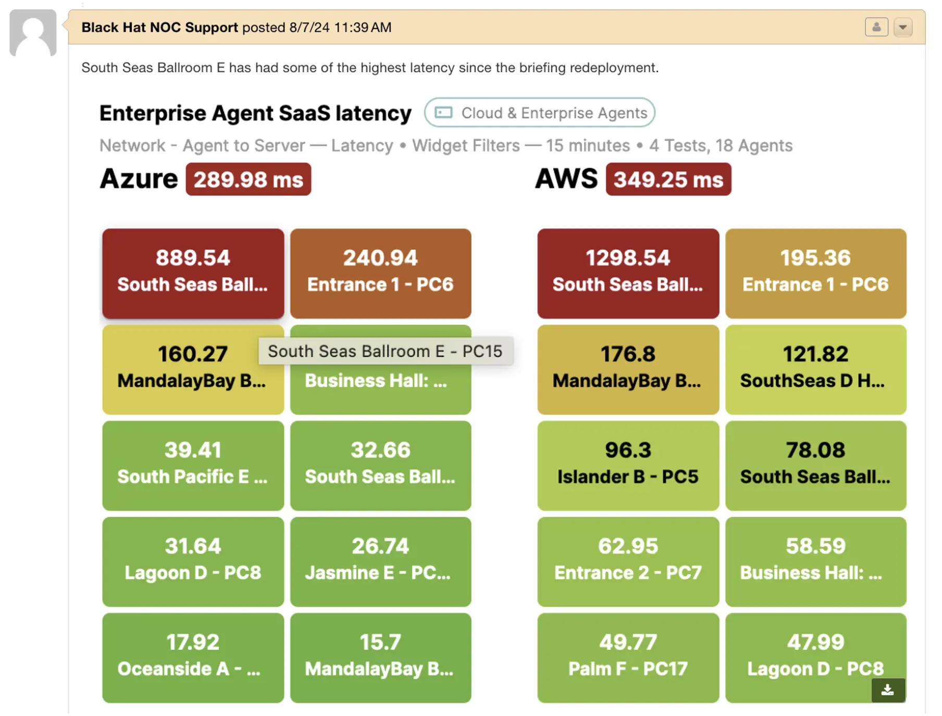
Task: Click the yellow 195.36 Entrance 1 color tile
Action: pyautogui.click(x=815, y=272)
